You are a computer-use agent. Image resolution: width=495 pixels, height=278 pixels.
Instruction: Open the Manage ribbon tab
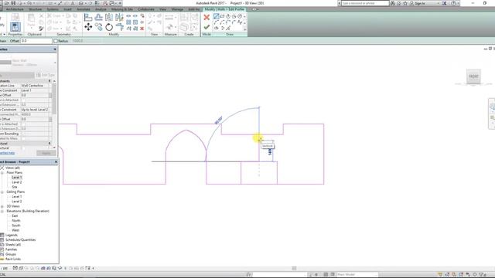pos(177,9)
